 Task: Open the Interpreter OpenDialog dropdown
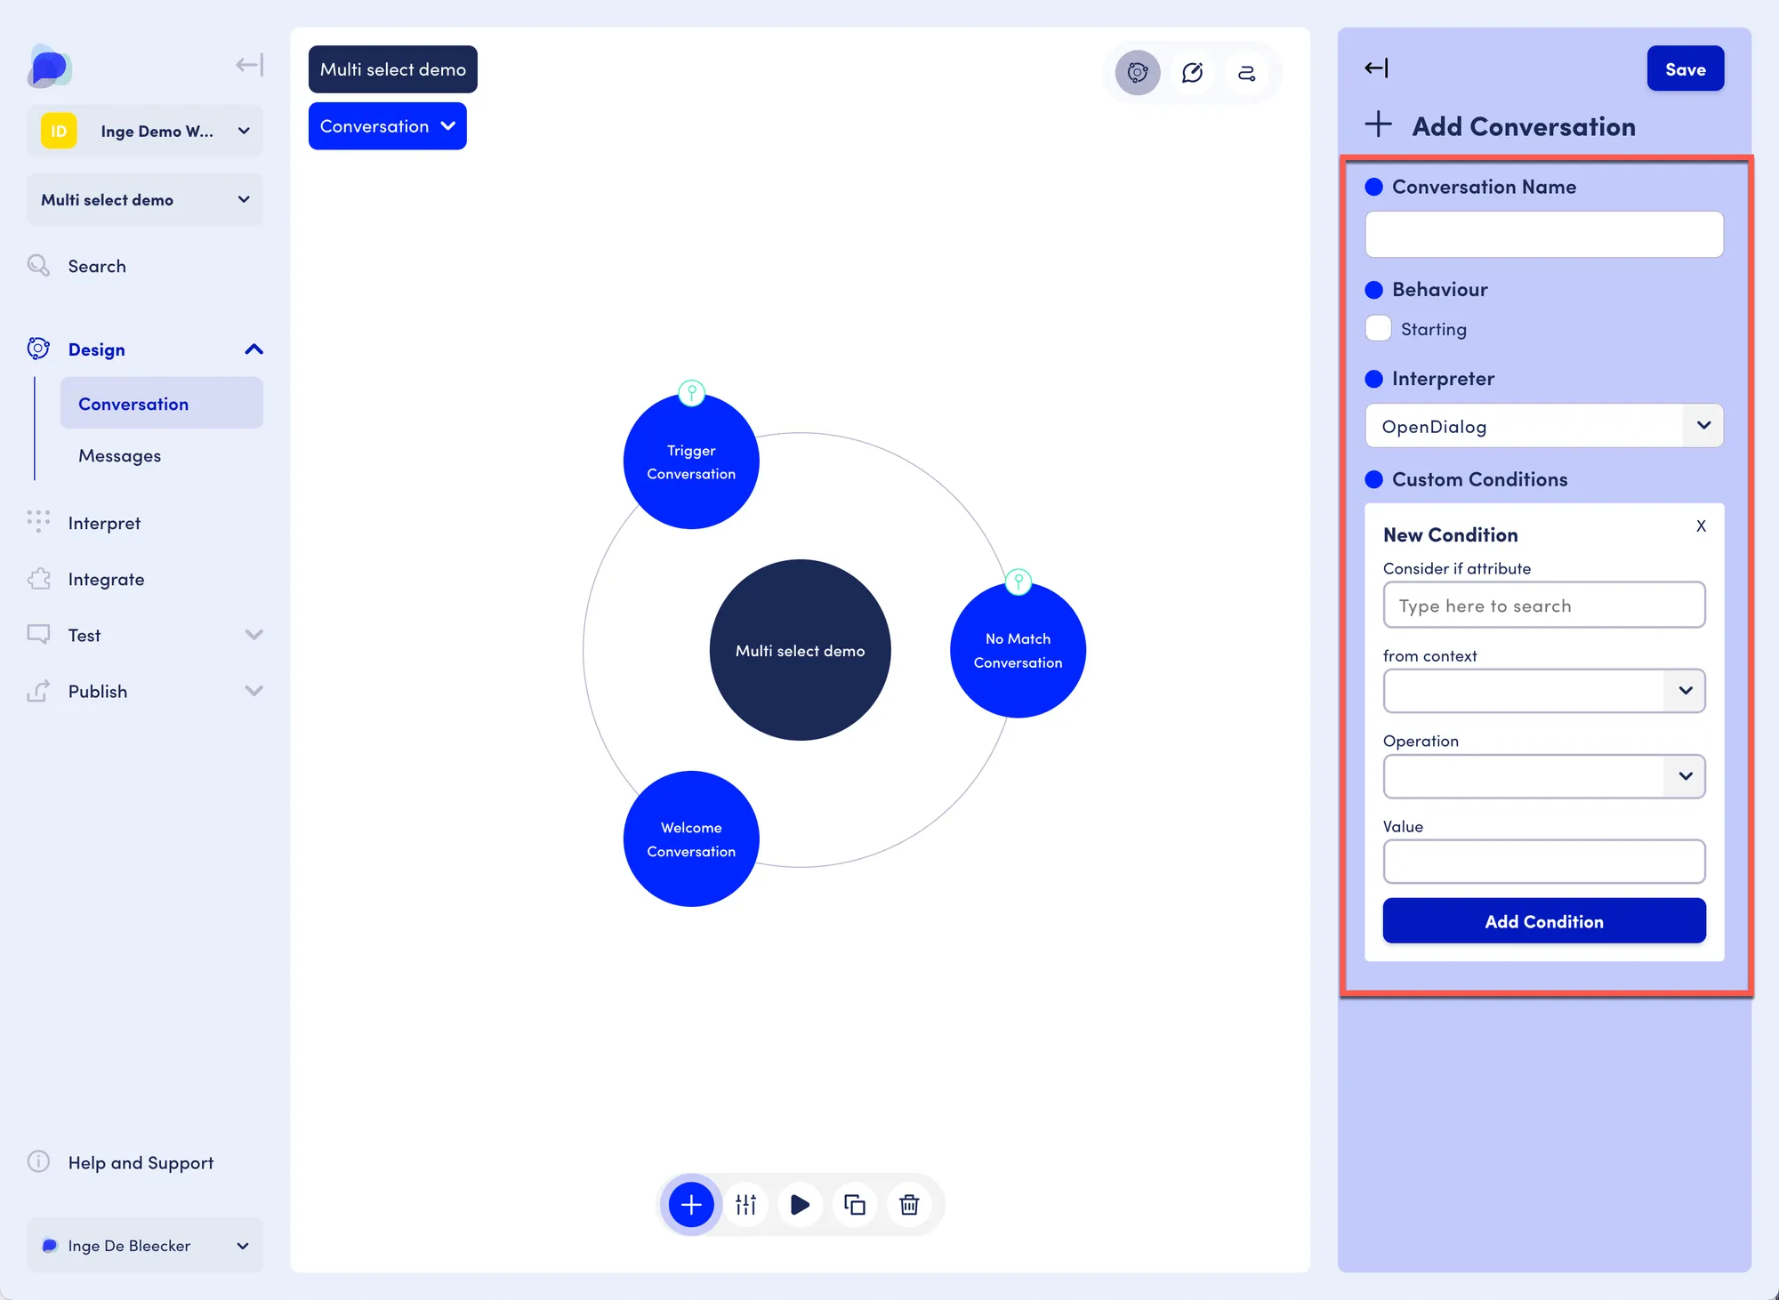(x=1544, y=426)
